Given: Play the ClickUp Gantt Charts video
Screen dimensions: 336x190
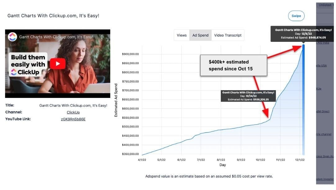Looking at the screenshot, I should pyautogui.click(x=58, y=64).
